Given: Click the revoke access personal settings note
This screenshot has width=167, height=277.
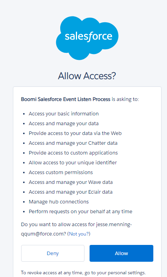Looking at the screenshot, I should tap(83, 273).
